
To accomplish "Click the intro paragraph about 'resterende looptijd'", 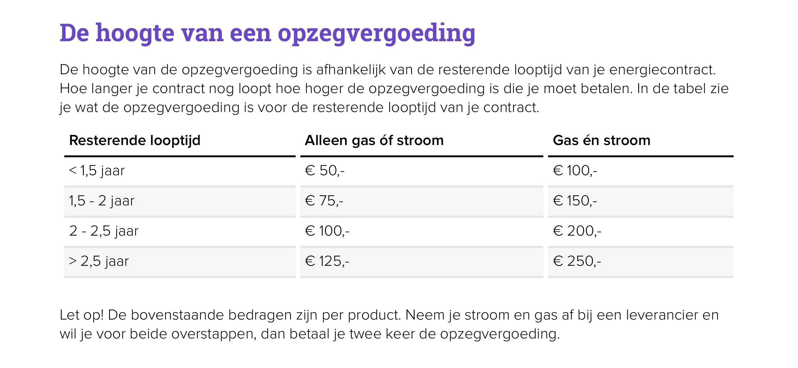I will pyautogui.click(x=394, y=89).
